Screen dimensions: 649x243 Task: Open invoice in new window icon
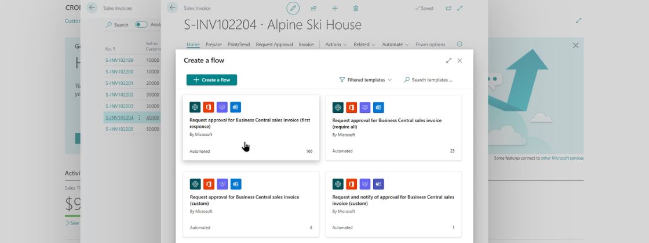click(x=449, y=8)
